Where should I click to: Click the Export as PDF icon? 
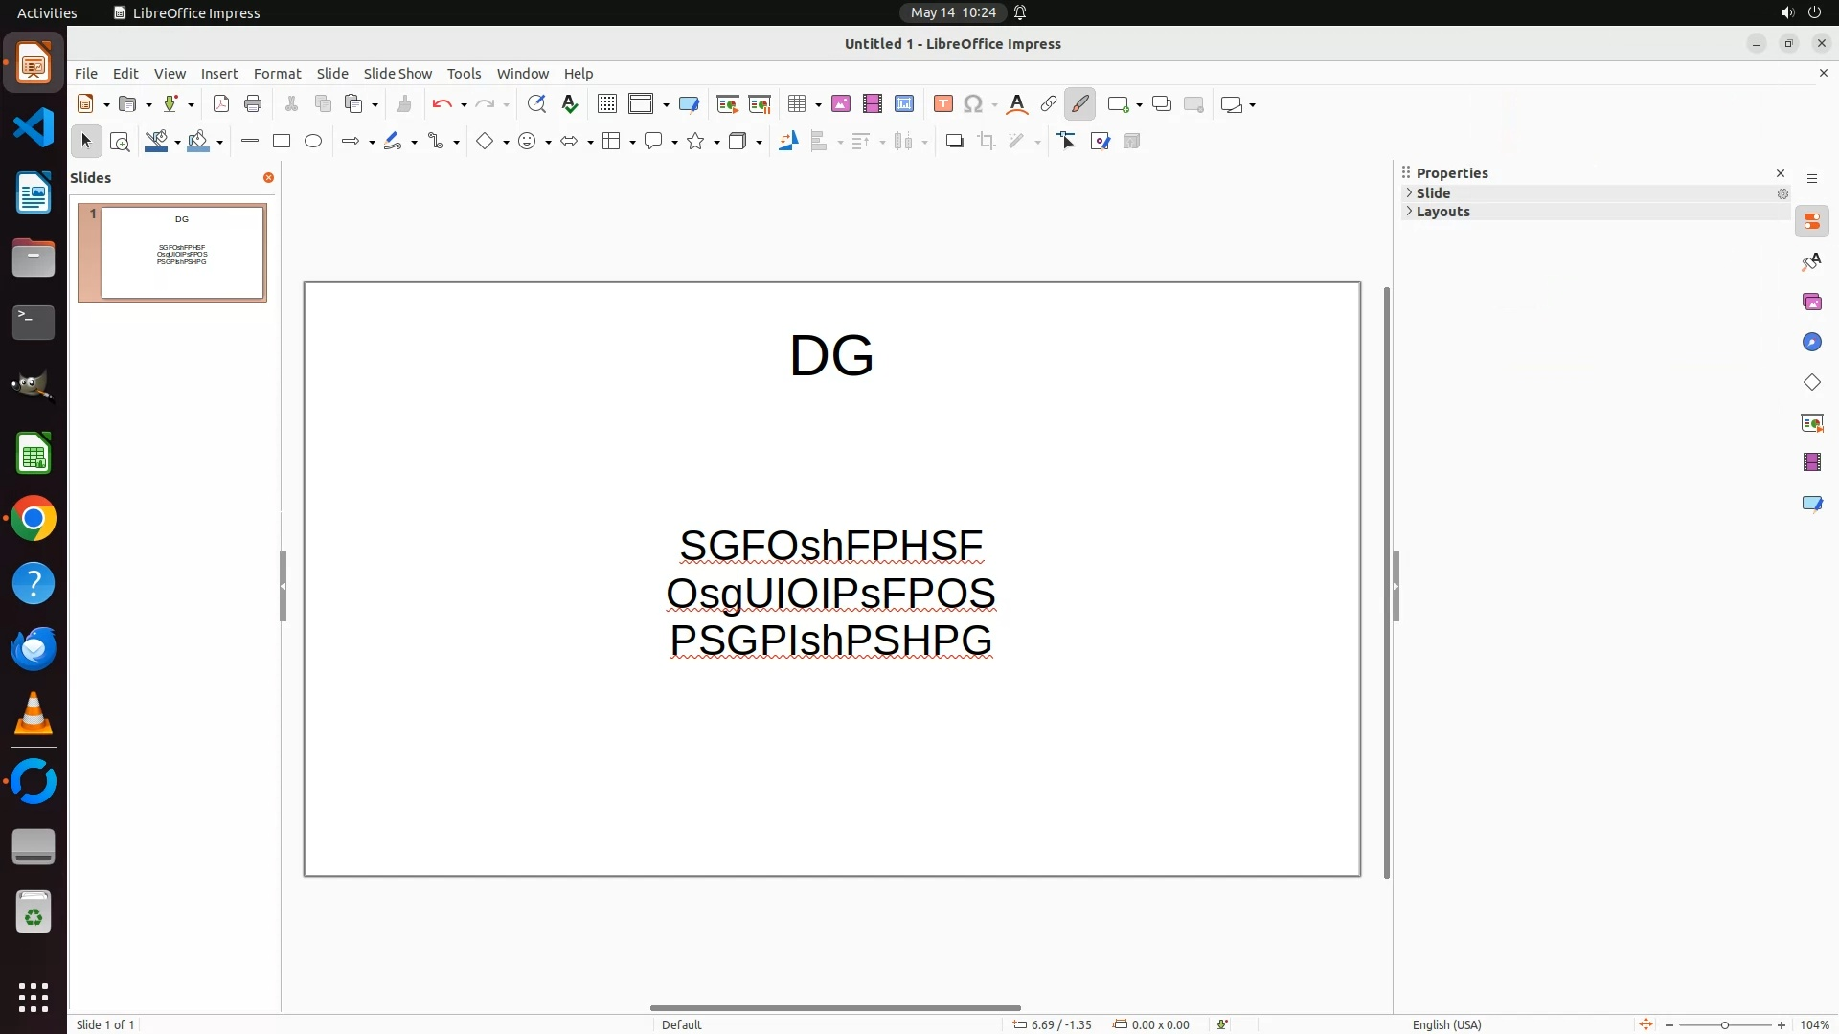tap(221, 104)
